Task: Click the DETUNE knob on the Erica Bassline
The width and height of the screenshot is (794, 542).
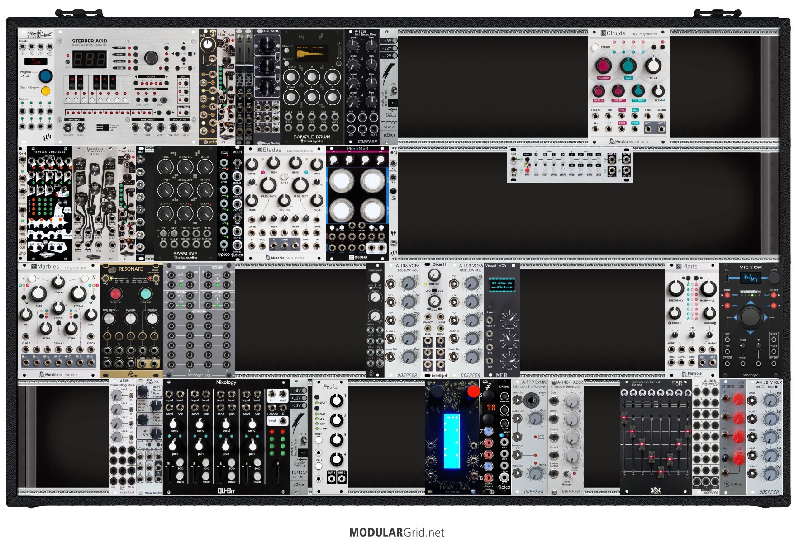Action: coord(205,168)
